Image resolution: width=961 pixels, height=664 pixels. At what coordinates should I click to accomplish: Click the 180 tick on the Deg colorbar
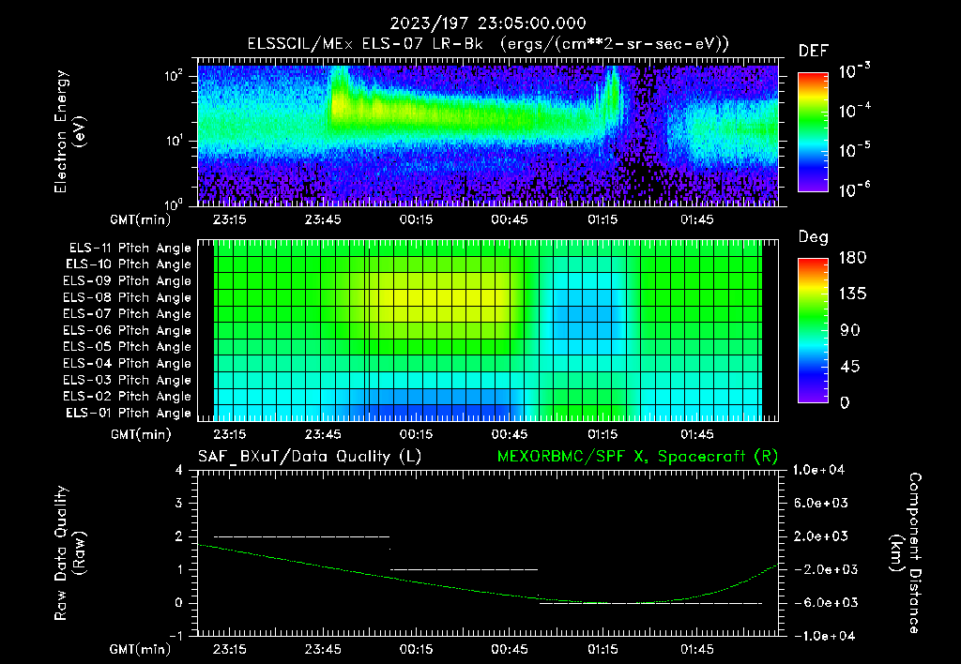coord(852,258)
